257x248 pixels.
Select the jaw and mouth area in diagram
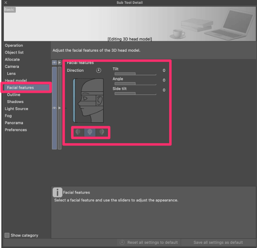point(91,111)
